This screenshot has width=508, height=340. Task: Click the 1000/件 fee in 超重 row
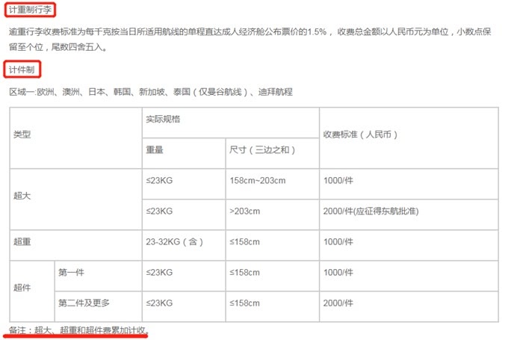pyautogui.click(x=409, y=245)
